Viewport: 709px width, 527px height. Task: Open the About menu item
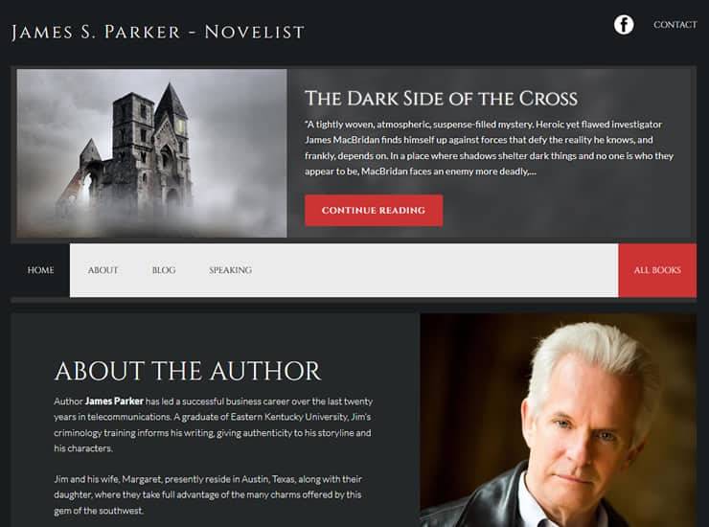point(103,270)
